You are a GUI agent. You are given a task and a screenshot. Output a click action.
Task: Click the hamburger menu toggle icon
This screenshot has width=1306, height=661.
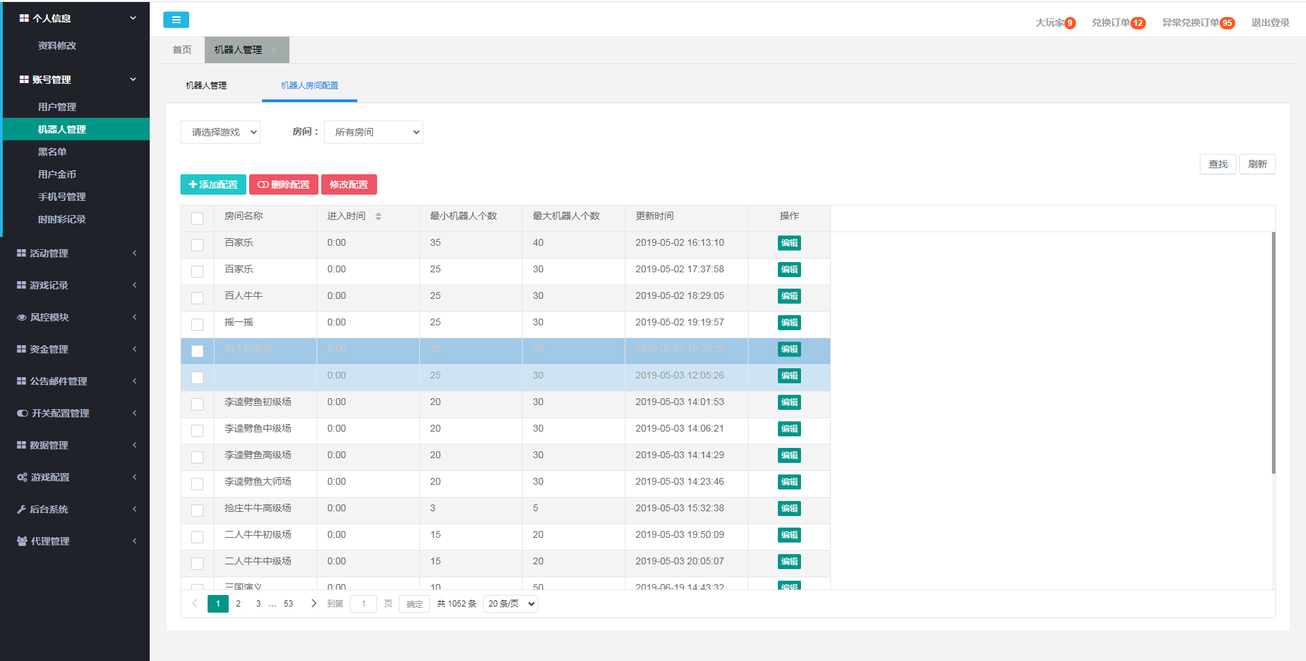point(176,20)
